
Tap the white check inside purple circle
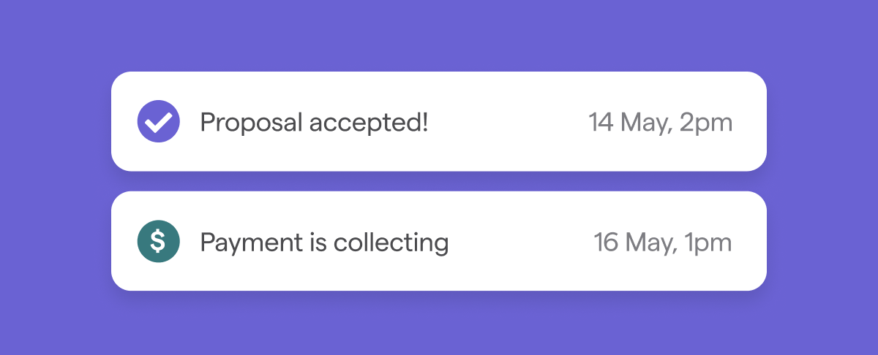point(159,122)
